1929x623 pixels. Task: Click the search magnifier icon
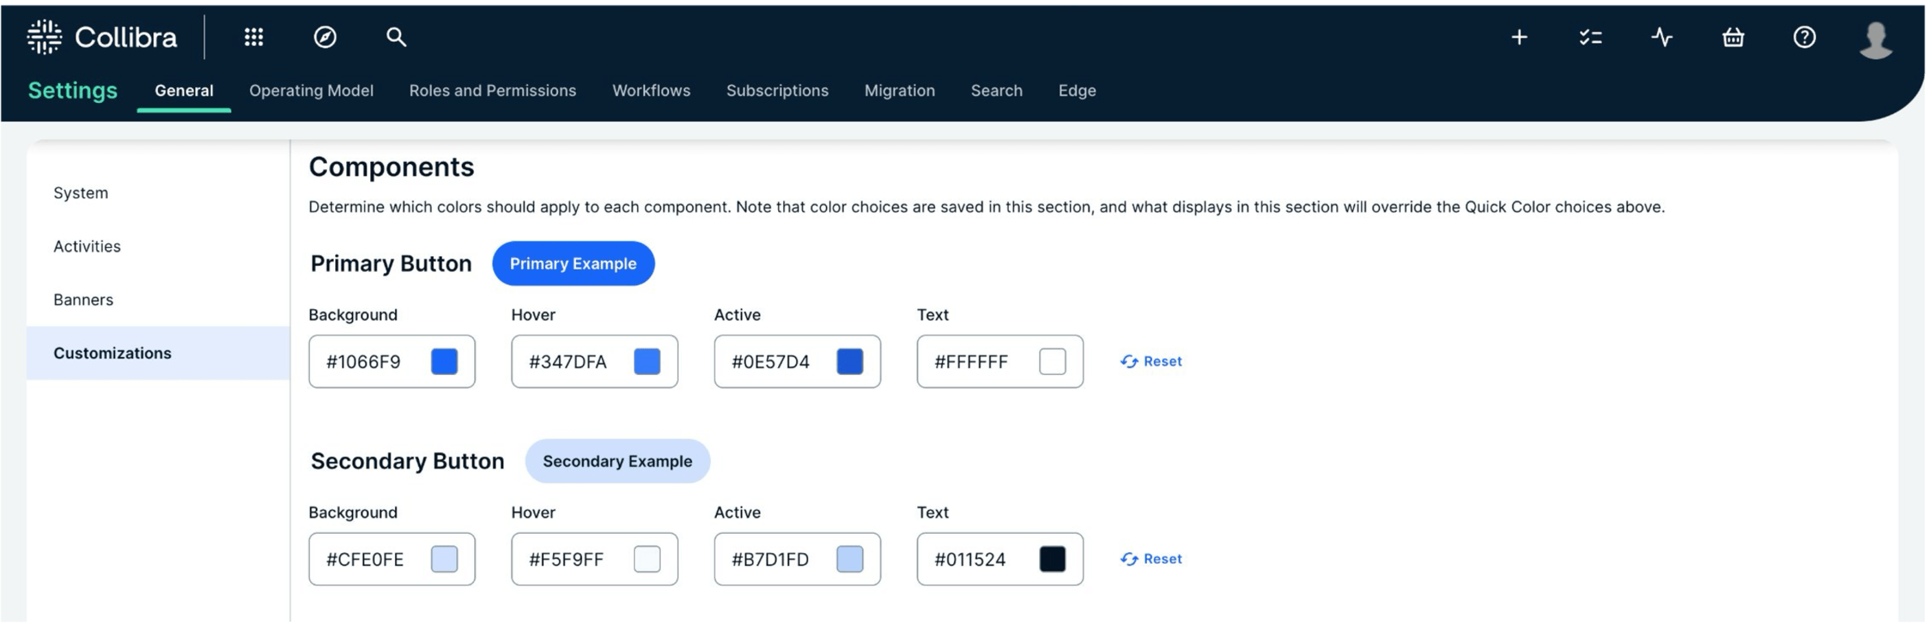point(396,36)
